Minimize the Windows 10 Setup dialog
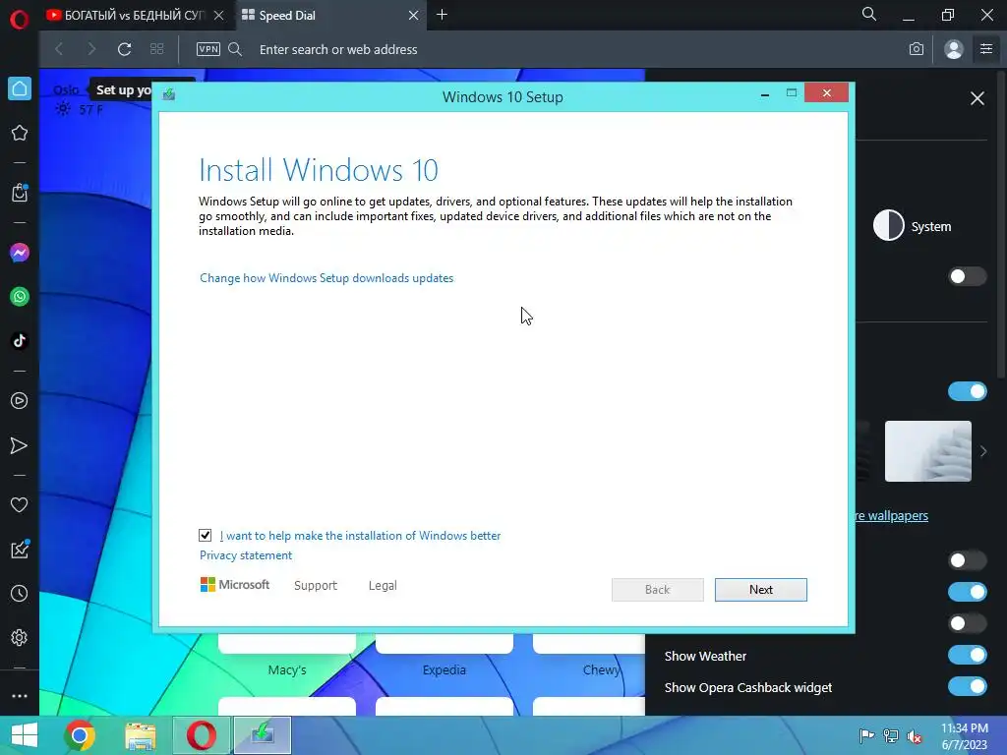The width and height of the screenshot is (1007, 755). point(765,94)
